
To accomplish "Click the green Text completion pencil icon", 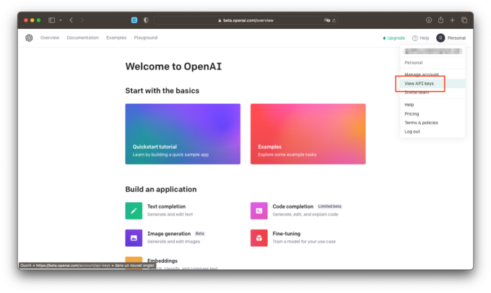I will [134, 211].
